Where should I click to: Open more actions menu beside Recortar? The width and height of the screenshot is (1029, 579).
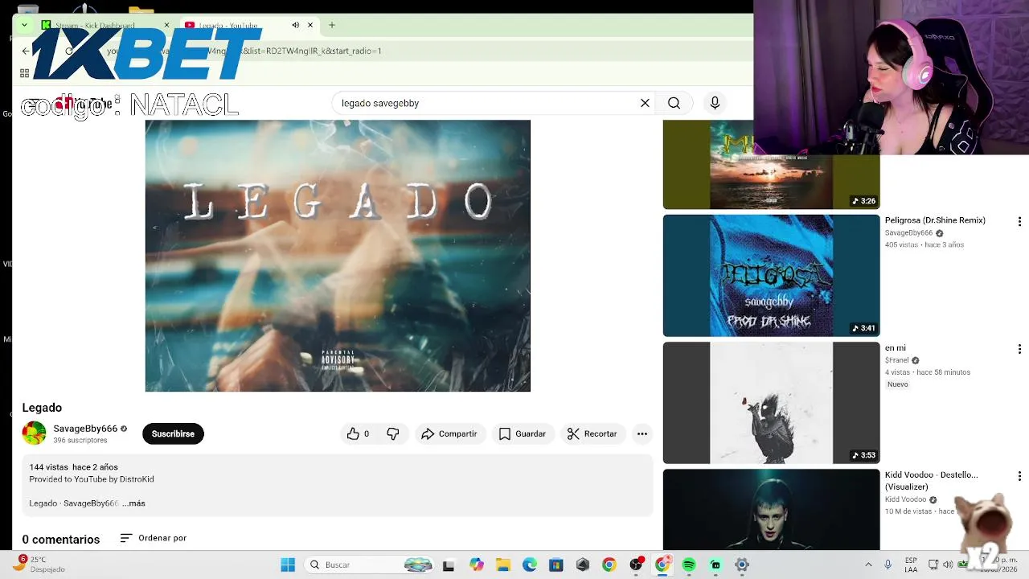point(642,433)
